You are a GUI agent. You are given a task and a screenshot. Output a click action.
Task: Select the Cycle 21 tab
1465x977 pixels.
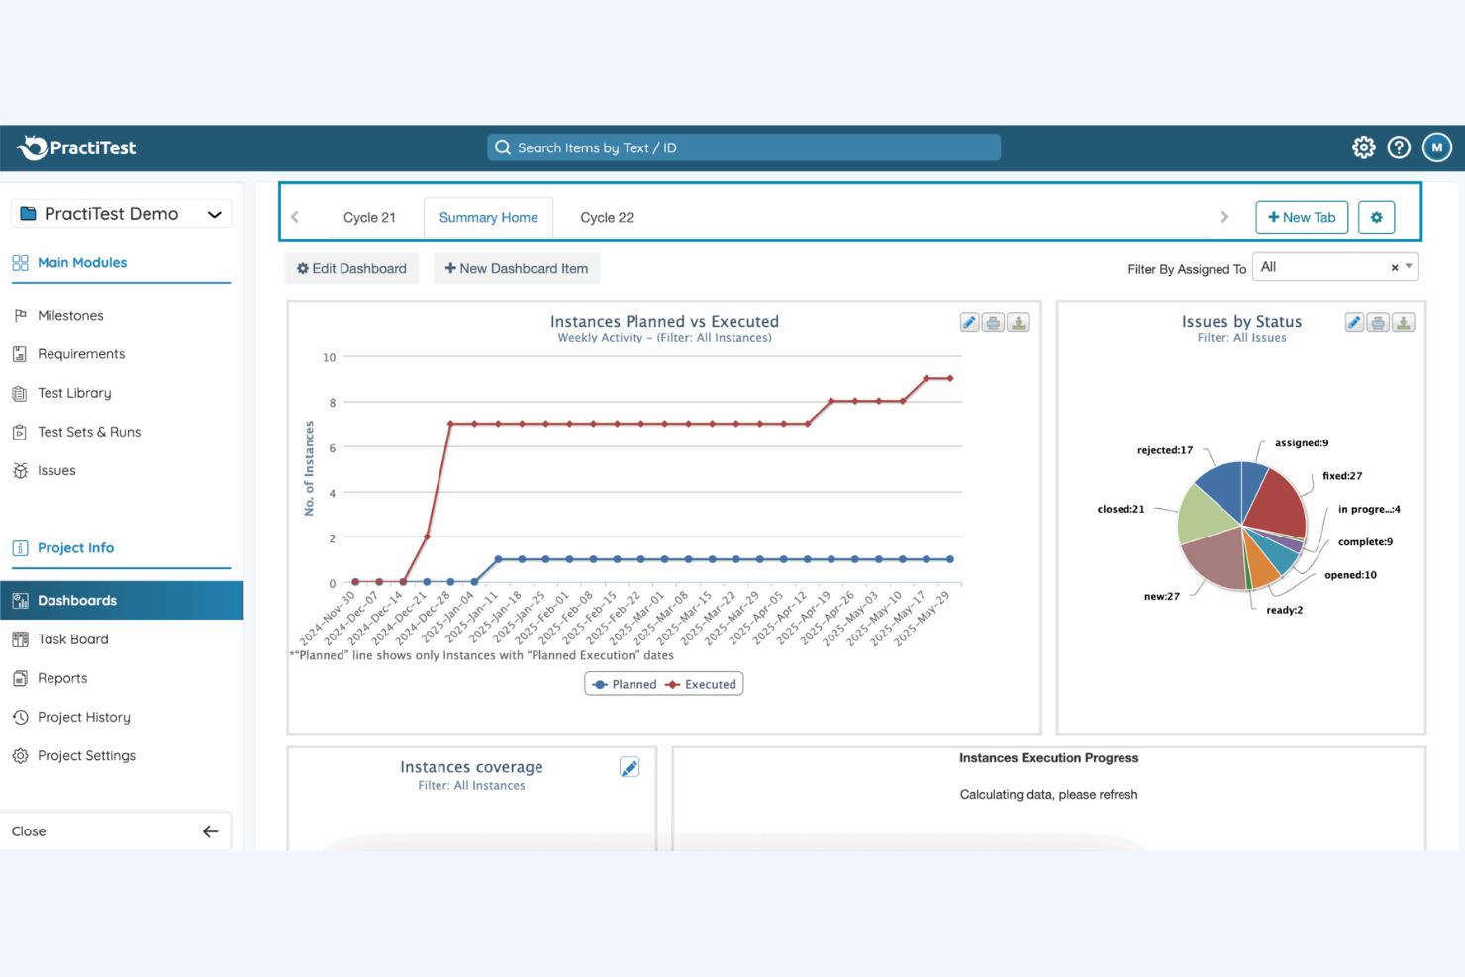[368, 217]
